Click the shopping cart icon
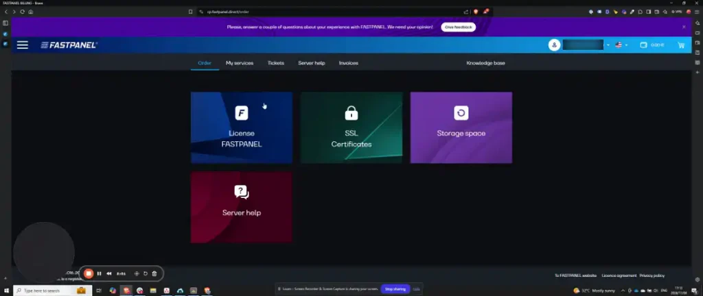Image resolution: width=703 pixels, height=296 pixels. [x=681, y=45]
